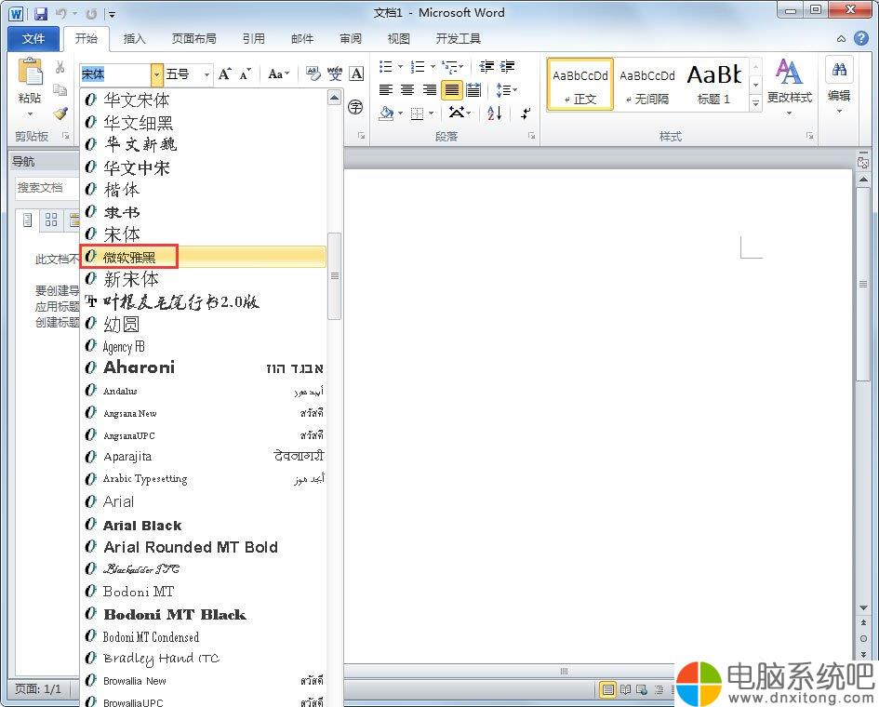Viewport: 879px width, 707px height.
Task: Click the font list scrollbar thumb
Action: 334,276
